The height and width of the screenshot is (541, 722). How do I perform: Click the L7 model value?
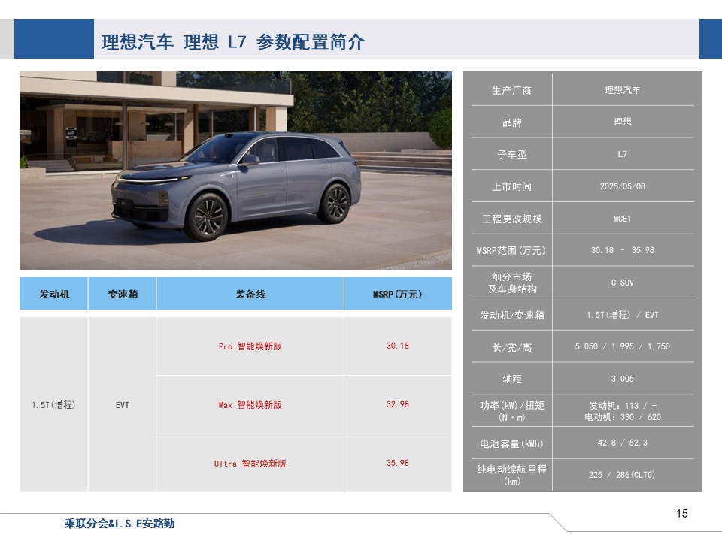point(623,154)
